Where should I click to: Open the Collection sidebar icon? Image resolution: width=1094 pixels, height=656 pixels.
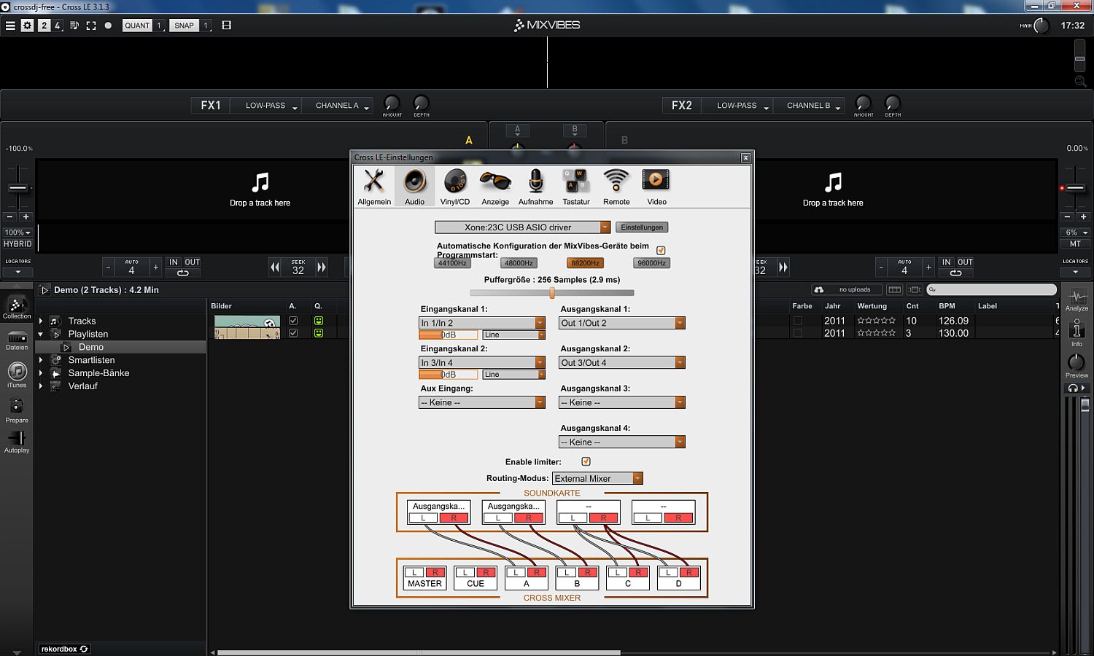click(x=17, y=308)
